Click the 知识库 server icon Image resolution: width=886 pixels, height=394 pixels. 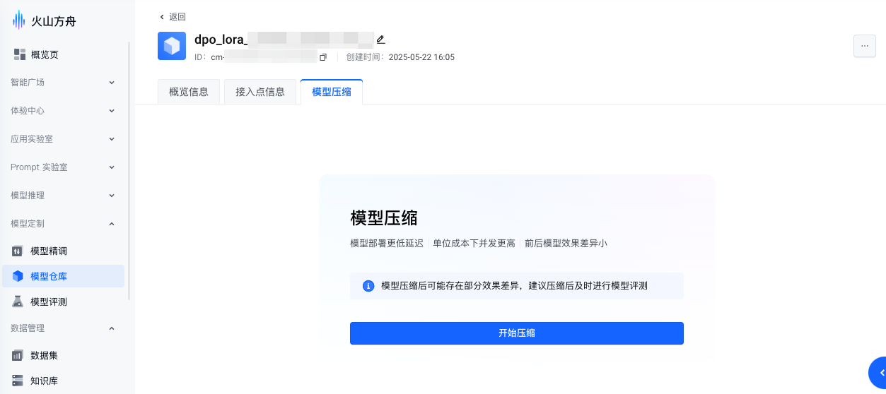pyautogui.click(x=18, y=381)
